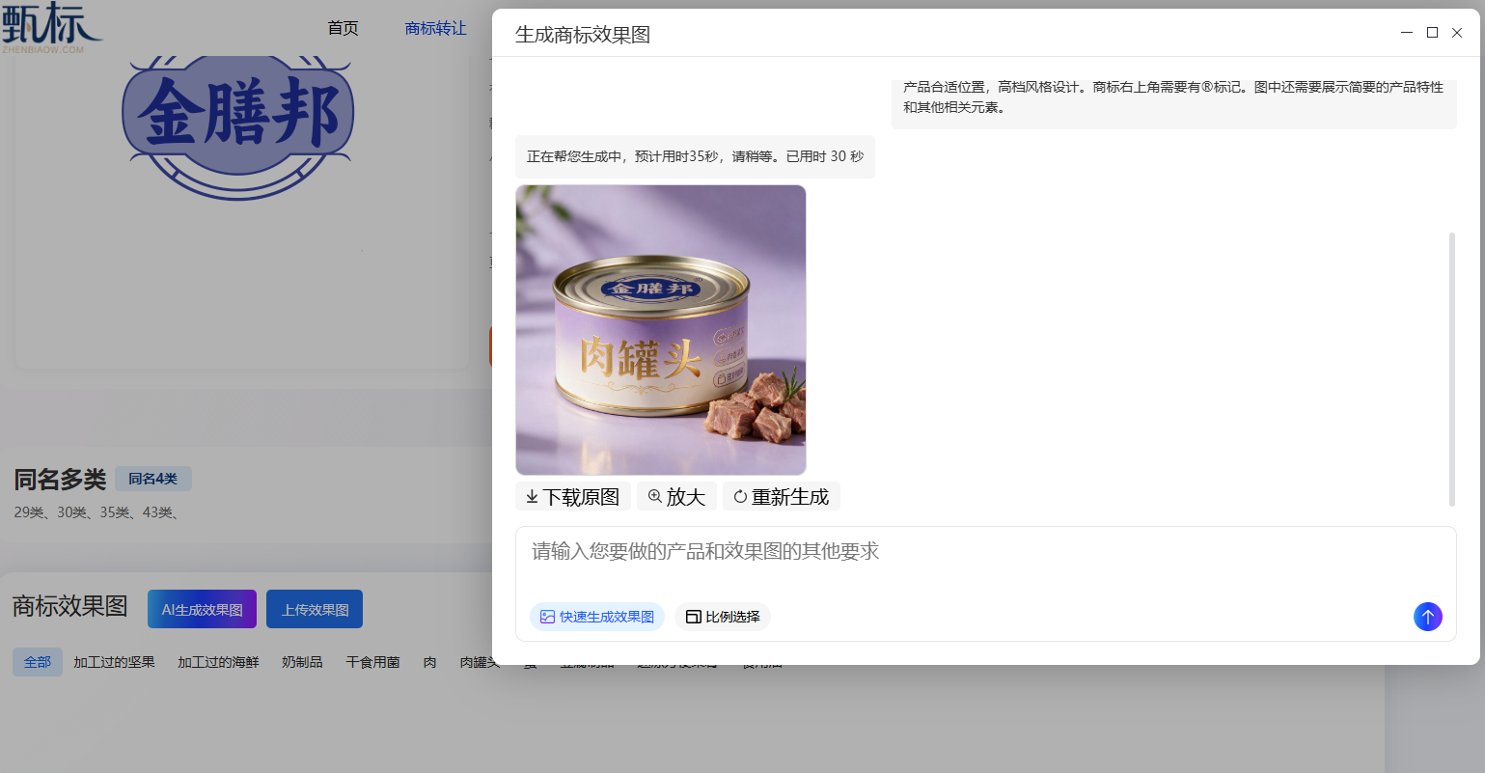Click the 29类、30类、35类、43类 text
This screenshot has width=1485, height=773.
tap(96, 512)
